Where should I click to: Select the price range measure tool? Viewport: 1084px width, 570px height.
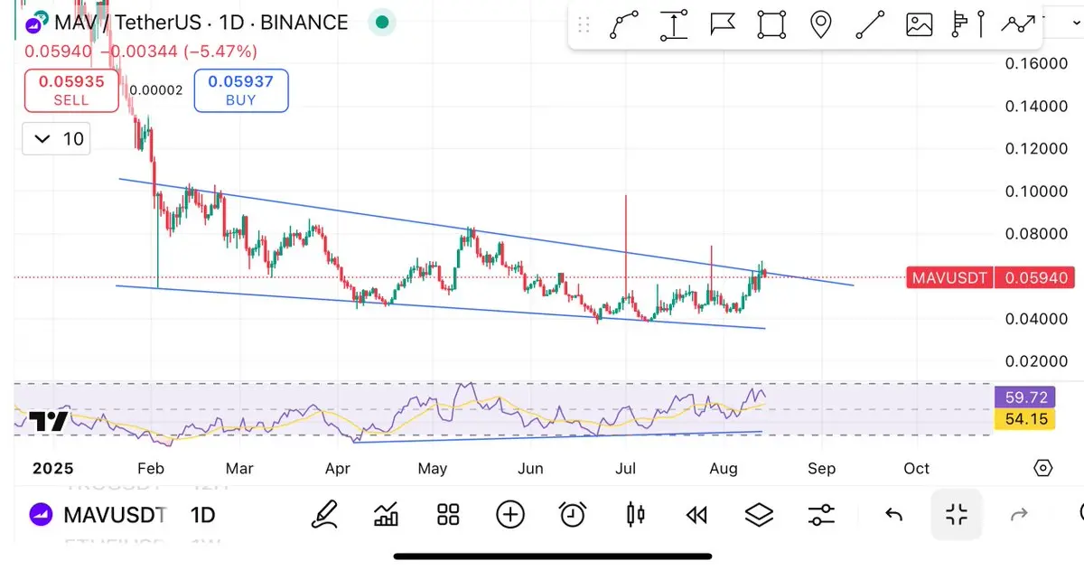[x=674, y=24]
